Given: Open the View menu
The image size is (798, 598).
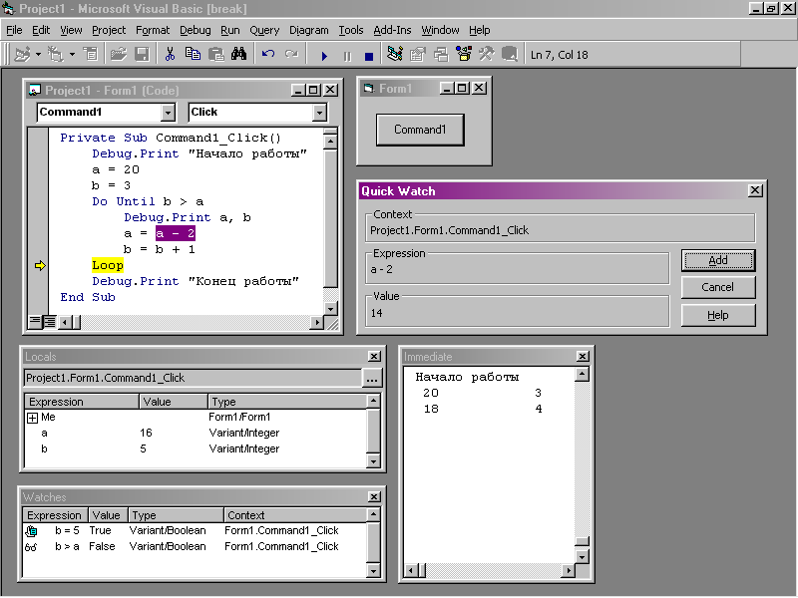Looking at the screenshot, I should tap(71, 30).
